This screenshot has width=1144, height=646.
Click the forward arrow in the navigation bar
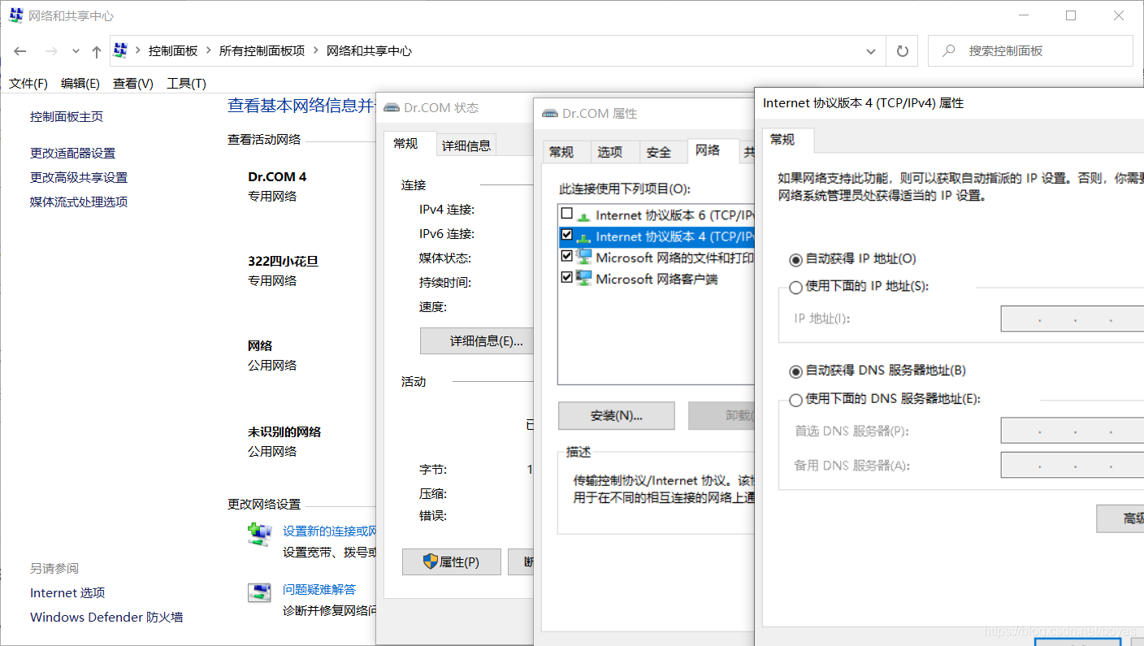point(50,51)
